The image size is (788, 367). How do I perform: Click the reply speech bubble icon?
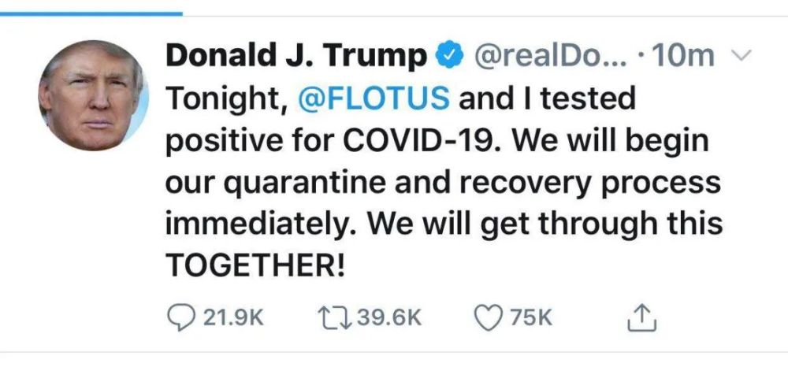coord(180,318)
